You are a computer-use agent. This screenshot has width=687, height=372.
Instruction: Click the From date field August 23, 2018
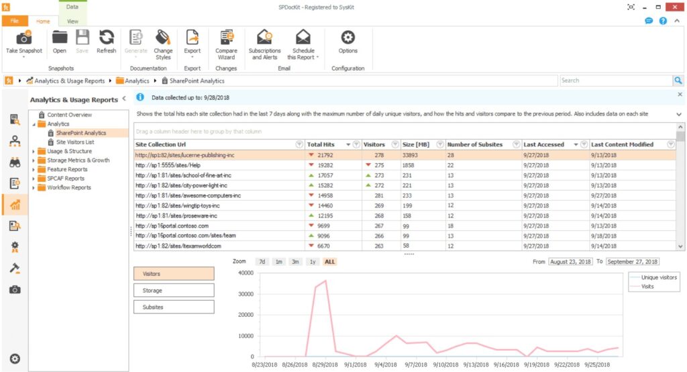pos(570,262)
